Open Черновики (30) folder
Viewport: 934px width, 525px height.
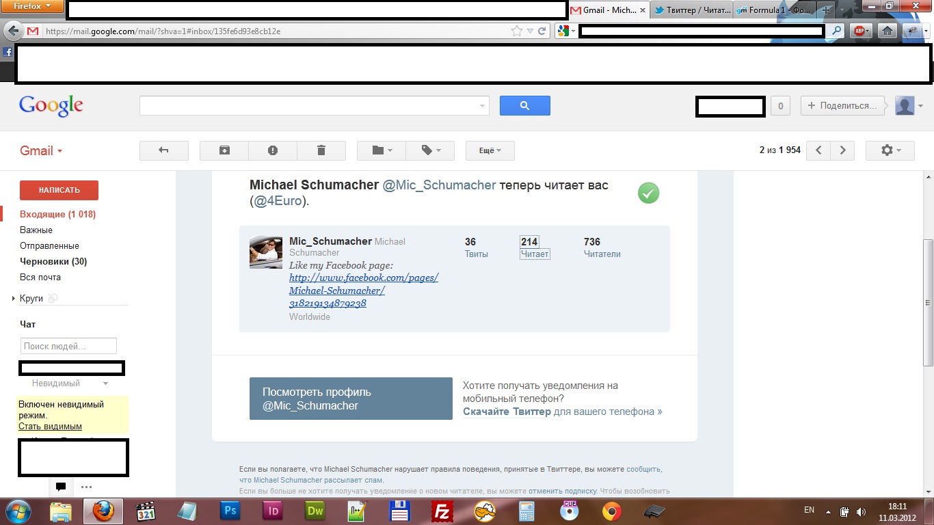(x=53, y=262)
